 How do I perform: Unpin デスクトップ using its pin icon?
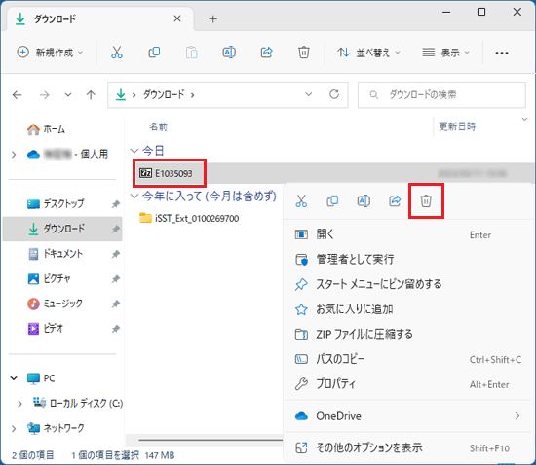116,204
